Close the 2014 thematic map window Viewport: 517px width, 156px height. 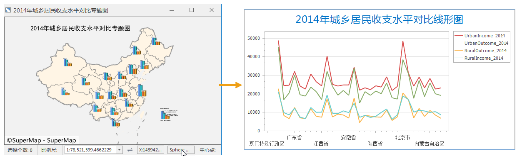[212, 10]
